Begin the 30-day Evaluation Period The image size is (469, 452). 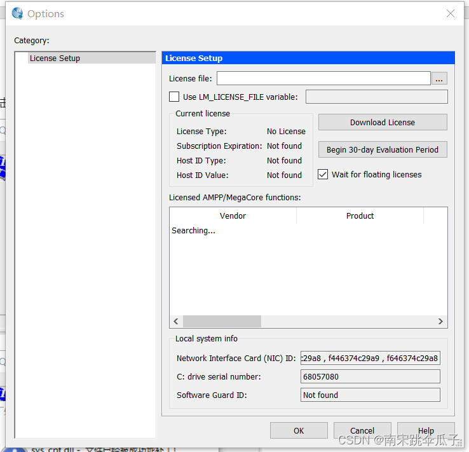point(383,149)
